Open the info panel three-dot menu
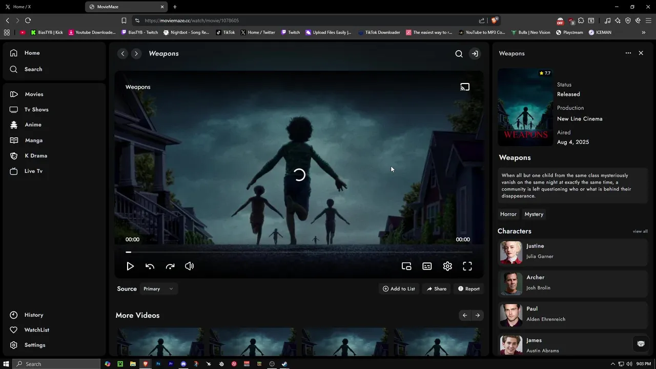The width and height of the screenshot is (656, 369). (628, 53)
